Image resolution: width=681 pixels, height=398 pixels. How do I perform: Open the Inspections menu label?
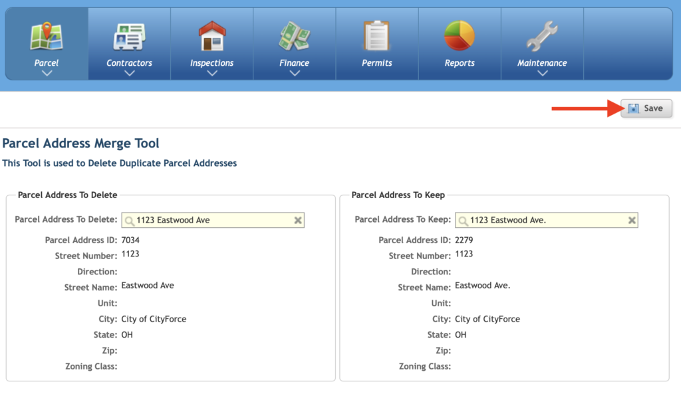[212, 63]
